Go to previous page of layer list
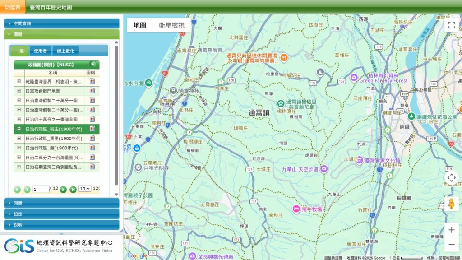 click(27, 190)
